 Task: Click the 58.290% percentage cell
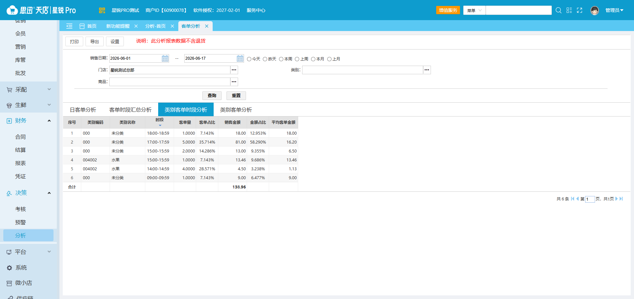tap(258, 142)
